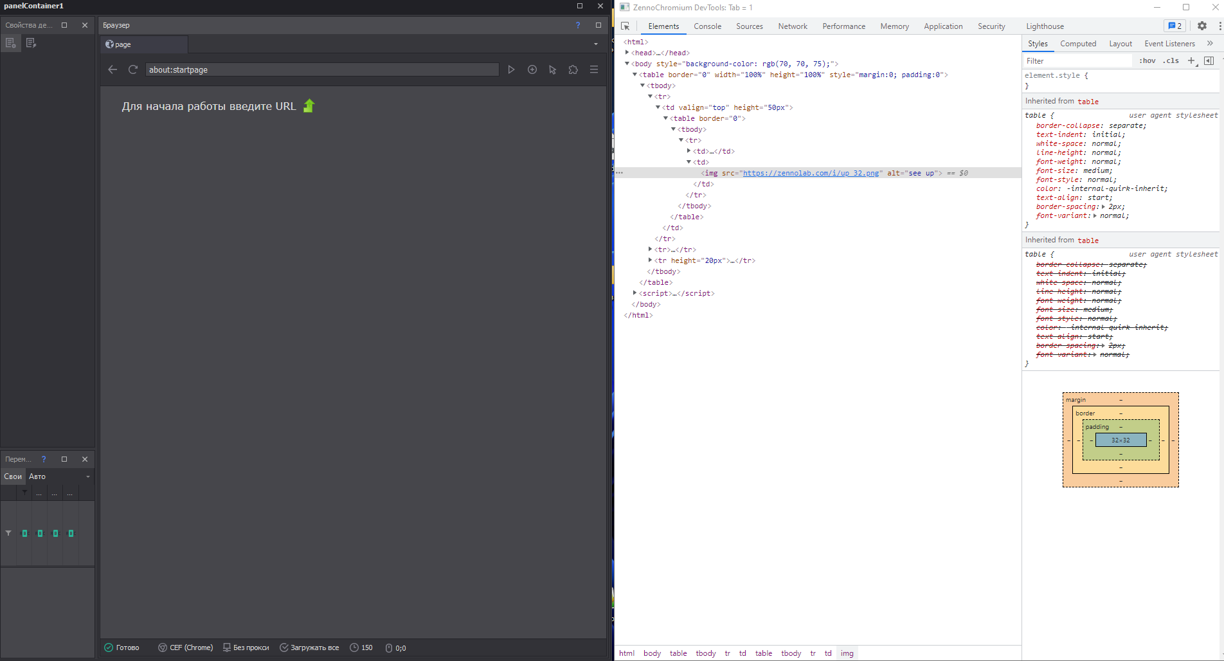Click the play-triangle icon beside the address bar

(512, 69)
